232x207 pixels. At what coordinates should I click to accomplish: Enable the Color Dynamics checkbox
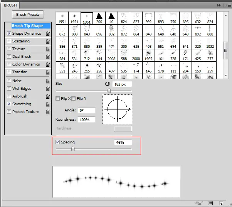9,64
